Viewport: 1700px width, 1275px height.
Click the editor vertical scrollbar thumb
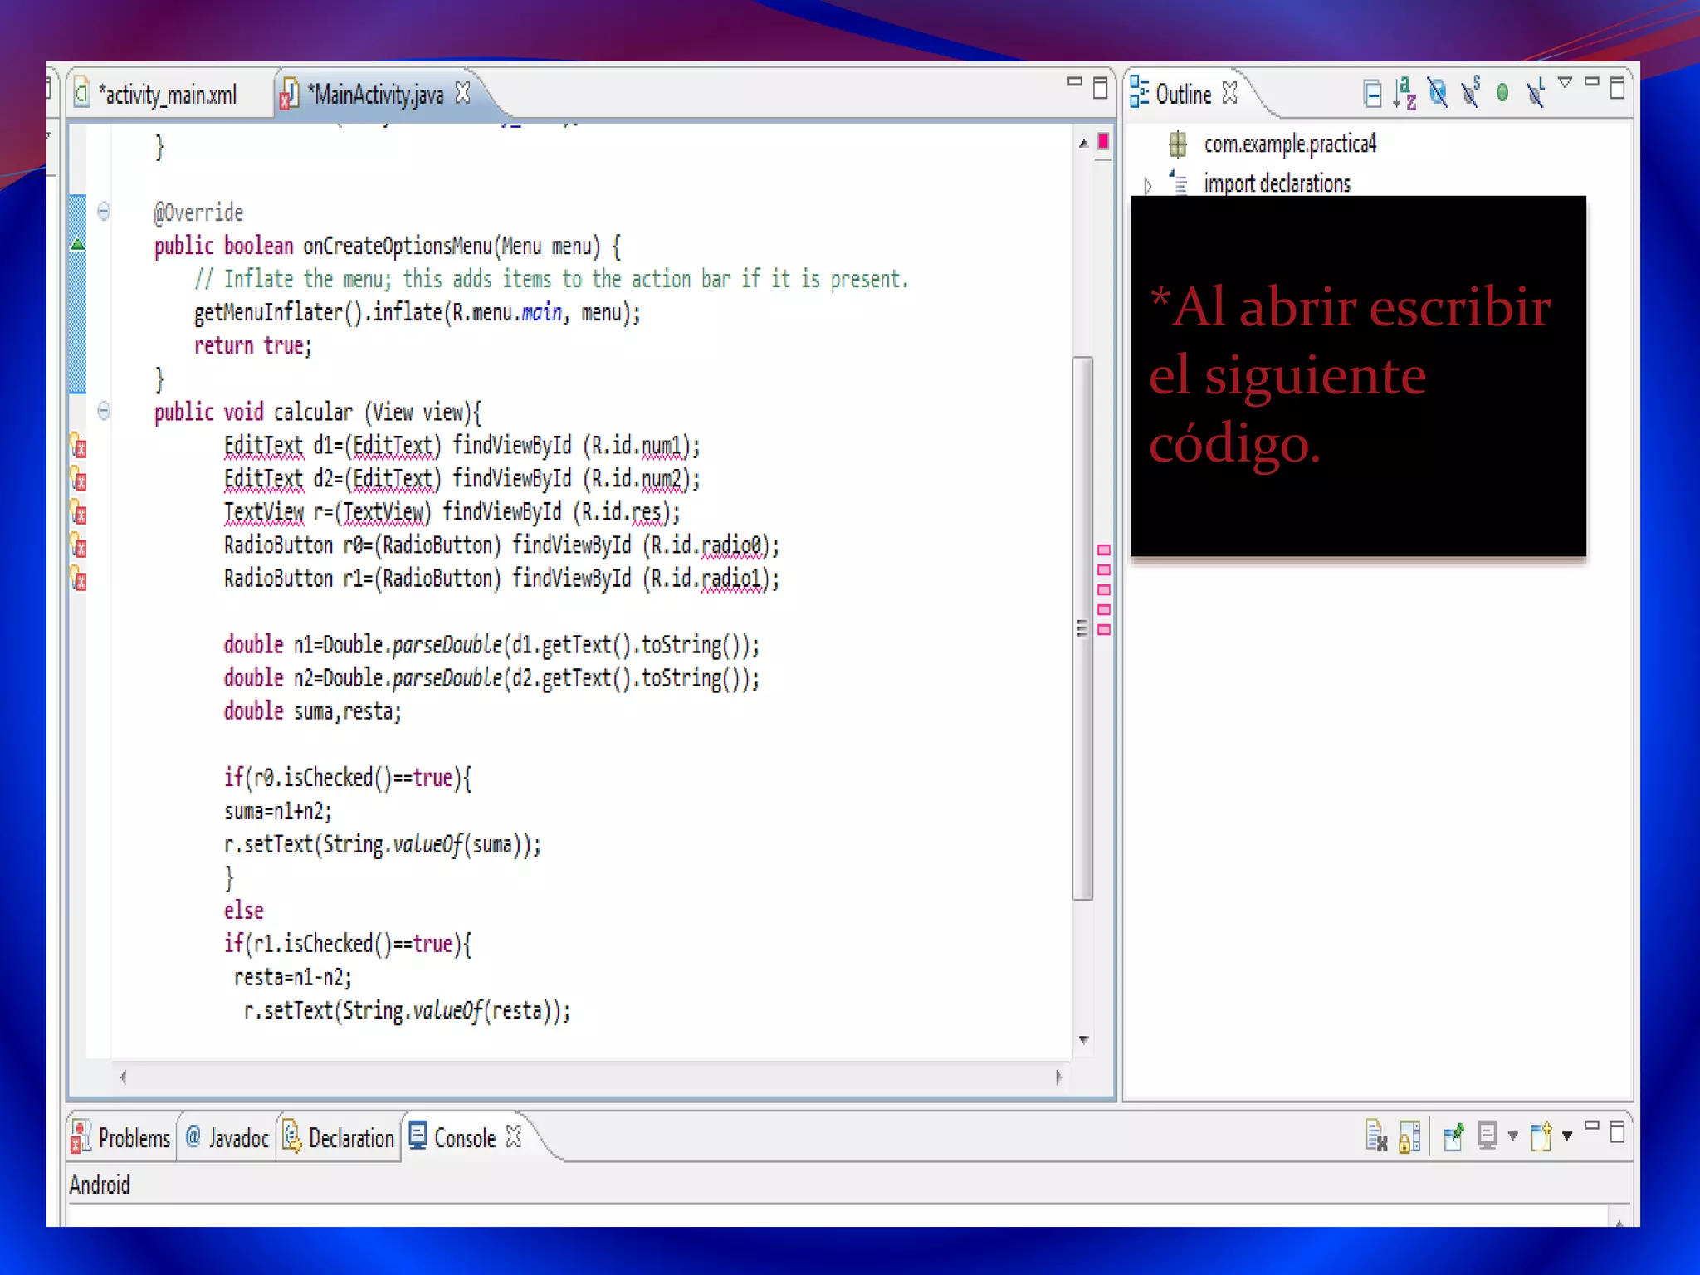[1082, 628]
